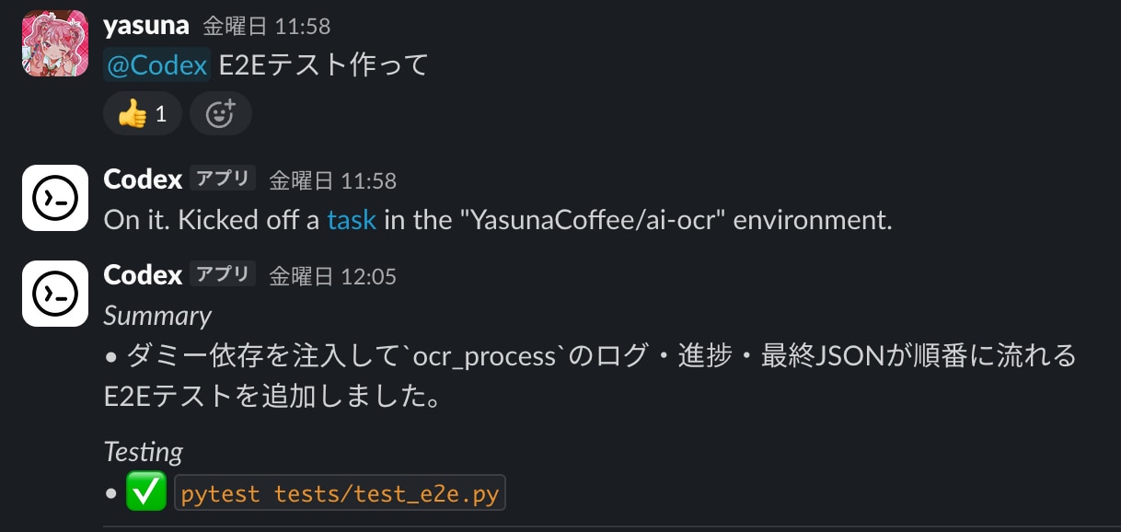Click the pytest tests/test_e2e.py code snippet
This screenshot has height=532, width=1121.
point(340,494)
